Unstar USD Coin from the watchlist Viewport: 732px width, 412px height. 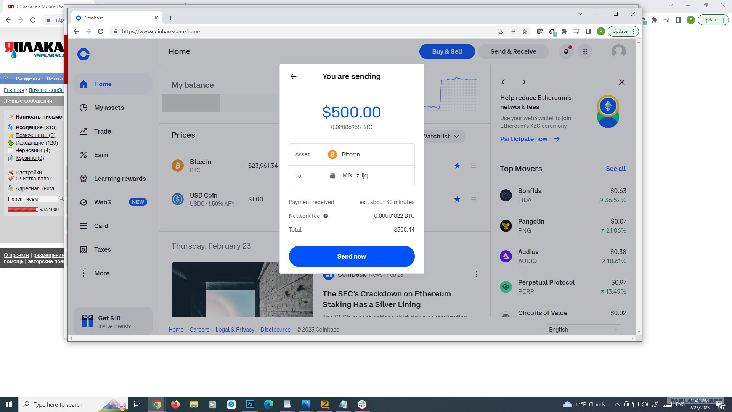[x=457, y=199]
